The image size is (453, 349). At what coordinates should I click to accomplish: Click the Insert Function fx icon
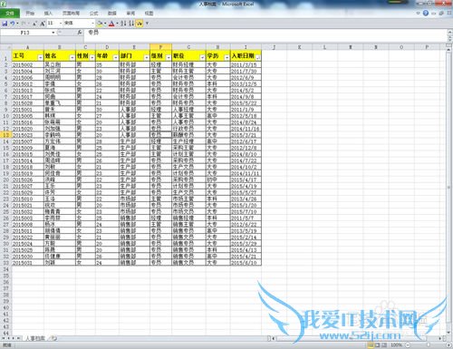[80, 32]
